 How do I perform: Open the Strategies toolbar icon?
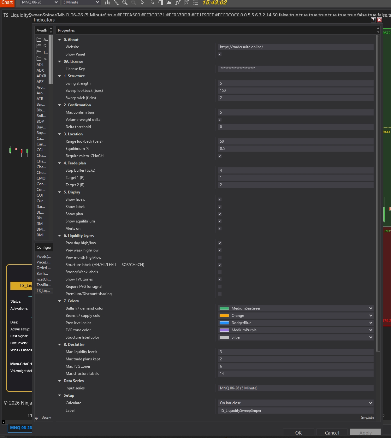(x=178, y=3)
